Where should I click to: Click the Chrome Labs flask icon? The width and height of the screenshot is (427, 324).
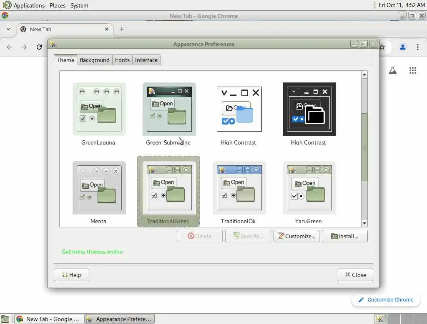[x=393, y=71]
